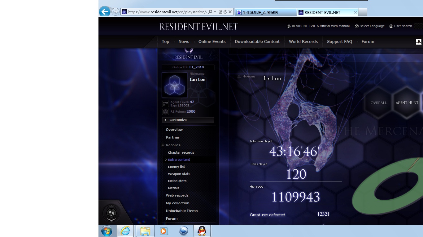Click the RE Points emblem icon
Screen dimensions: 423x237
pyautogui.click(x=165, y=112)
